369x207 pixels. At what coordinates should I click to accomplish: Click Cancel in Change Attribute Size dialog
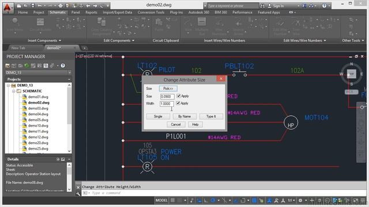tap(176, 124)
